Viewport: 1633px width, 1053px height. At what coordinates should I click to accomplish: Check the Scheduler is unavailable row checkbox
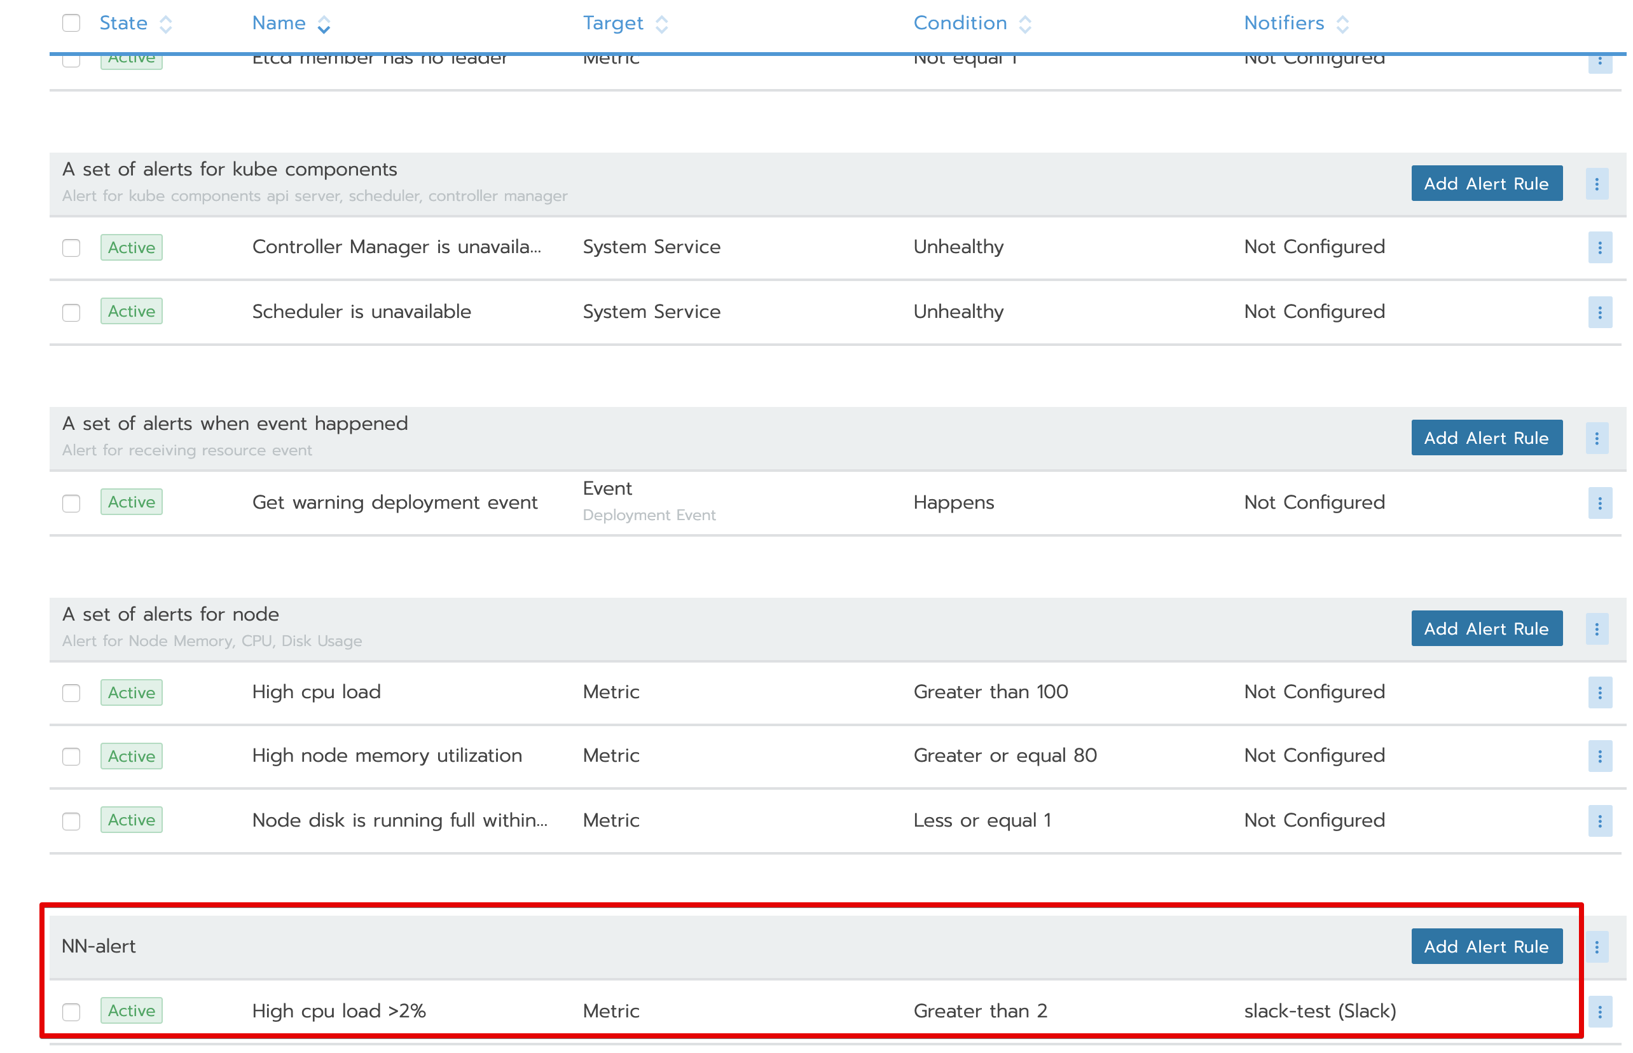point(71,312)
